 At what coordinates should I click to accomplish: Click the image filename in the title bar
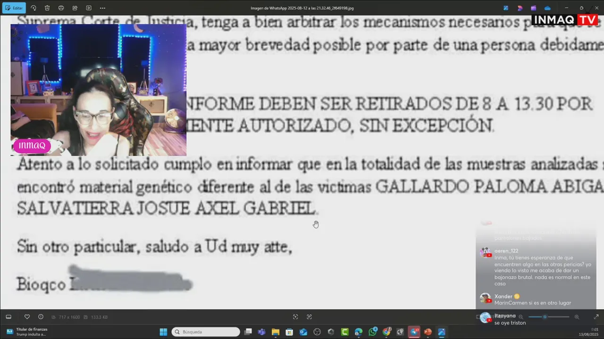click(x=302, y=8)
